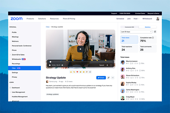170x113 pixels.
Task: React with the thumbs up emoji
Action: [71, 72]
